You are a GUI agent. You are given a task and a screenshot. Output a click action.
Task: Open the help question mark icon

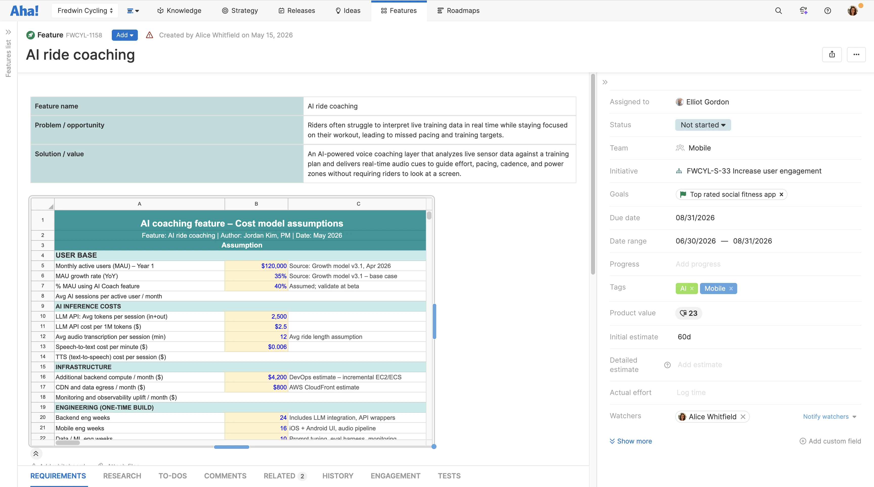(827, 11)
